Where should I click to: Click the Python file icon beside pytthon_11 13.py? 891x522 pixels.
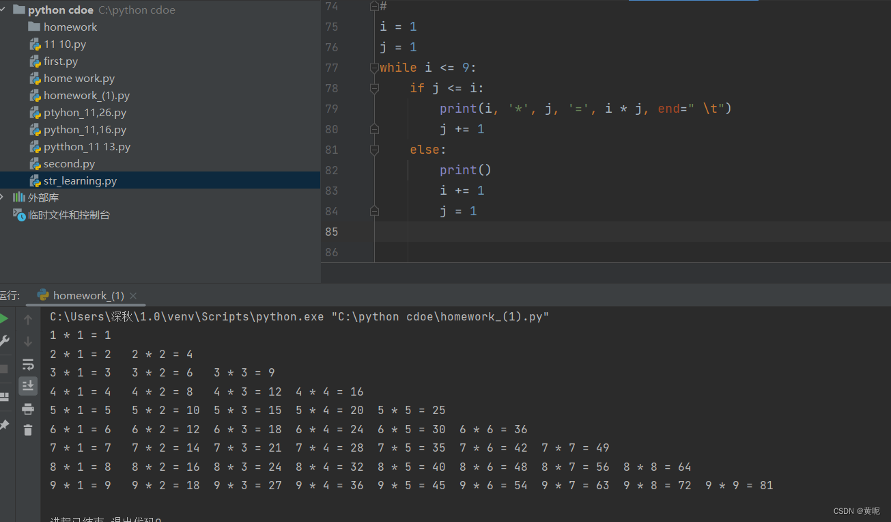(x=35, y=146)
